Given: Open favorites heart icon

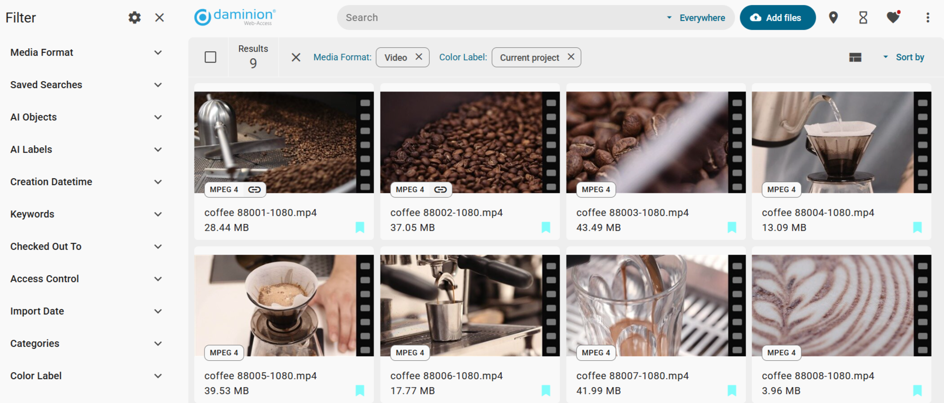Looking at the screenshot, I should (893, 18).
